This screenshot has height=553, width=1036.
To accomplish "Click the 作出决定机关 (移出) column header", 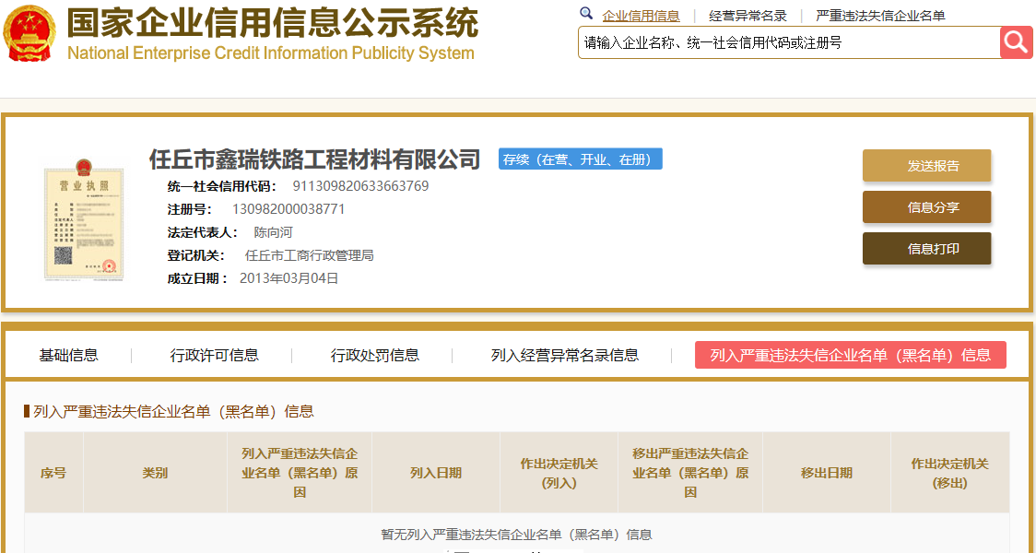I will [950, 473].
